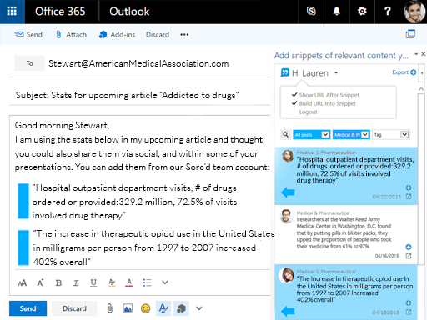Click the font grow A icon
Screen dimensions: 427x320
pos(40,282)
